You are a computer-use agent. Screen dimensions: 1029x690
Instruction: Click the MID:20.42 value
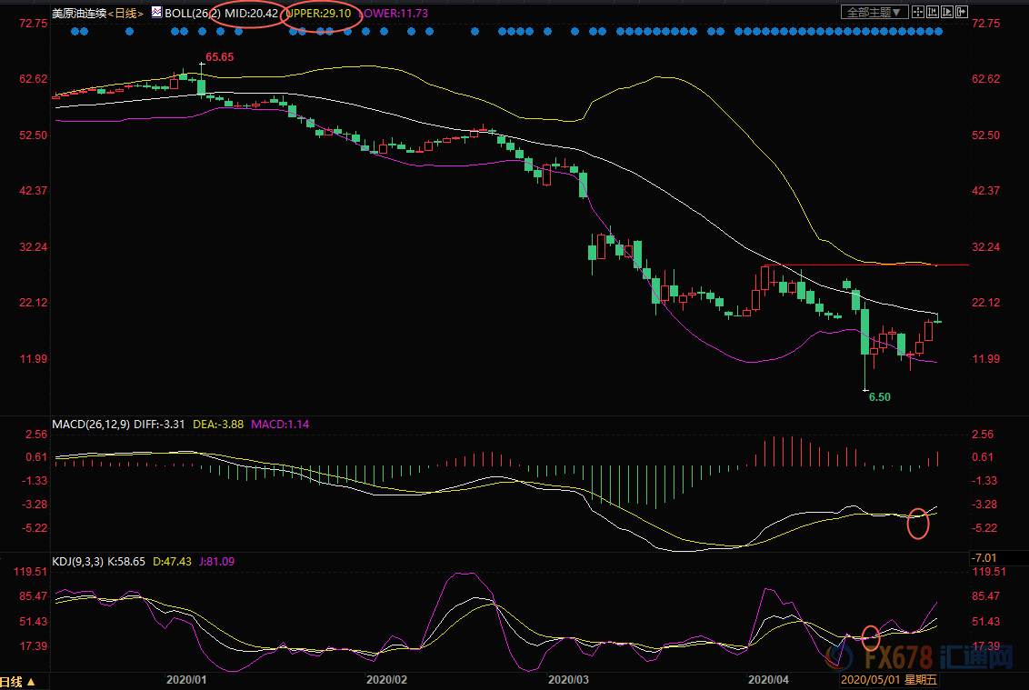click(x=252, y=13)
